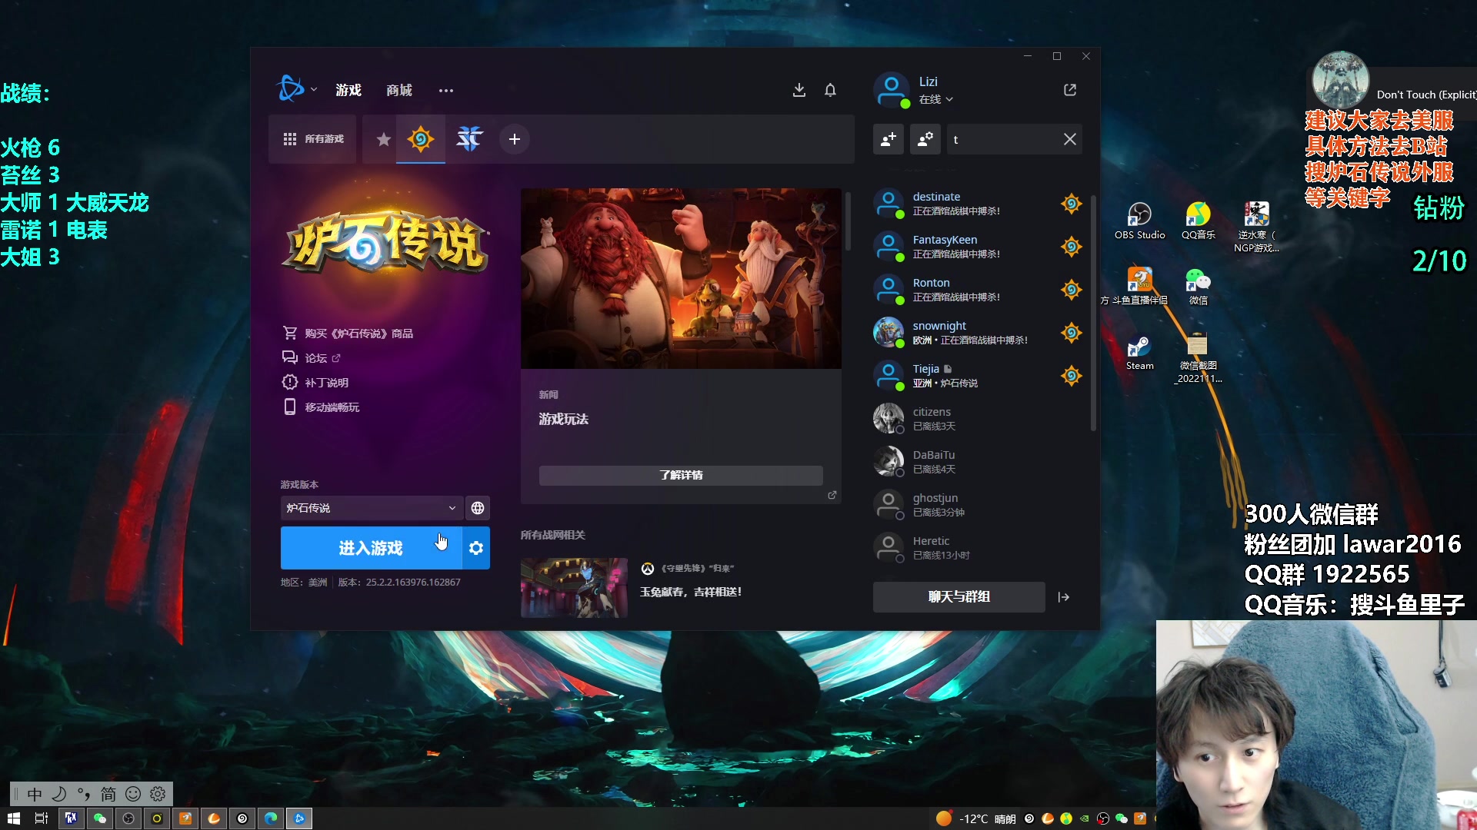Open the 玉兔献春，吉祥相送! article

click(x=691, y=592)
